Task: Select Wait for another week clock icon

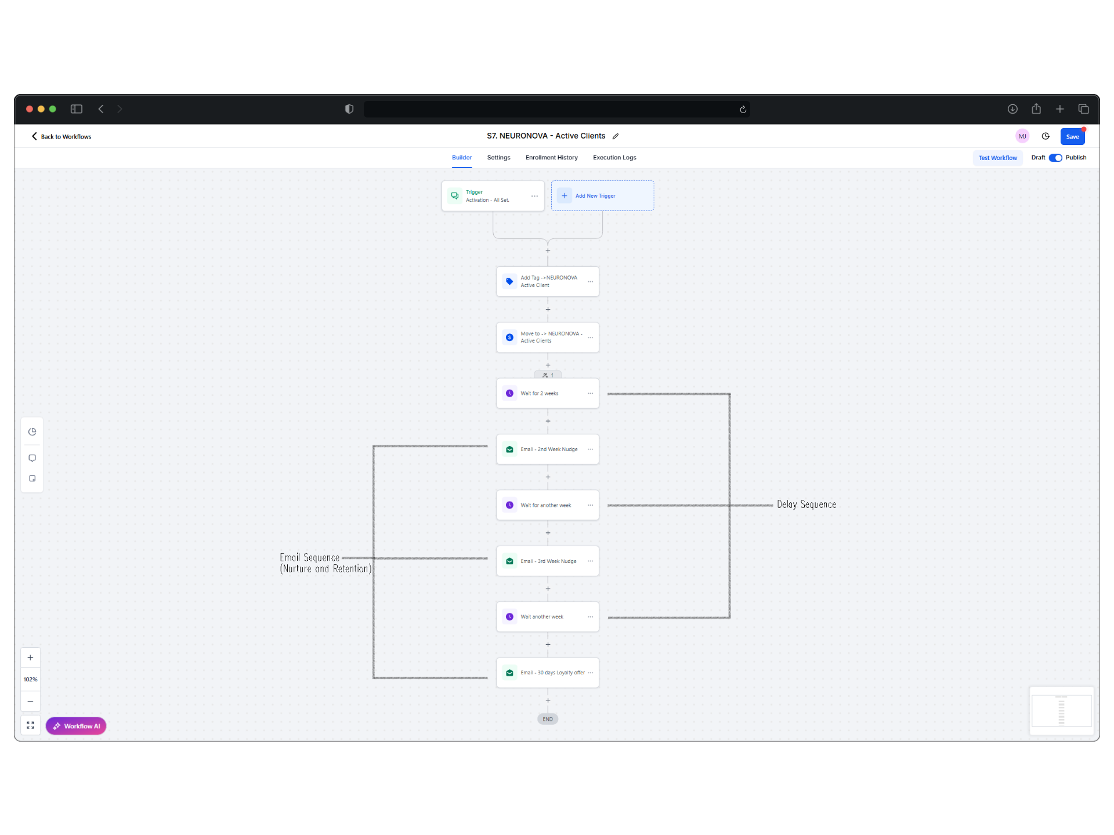Action: click(509, 505)
